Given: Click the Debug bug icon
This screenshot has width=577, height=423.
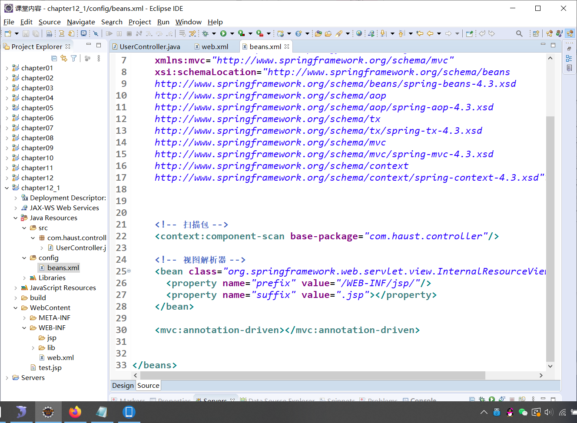Looking at the screenshot, I should click(205, 33).
